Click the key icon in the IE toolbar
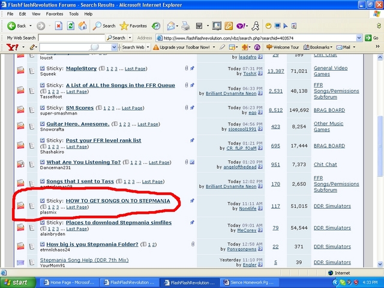Image resolution: width=384 pixels, height=288 pixels. (x=229, y=26)
